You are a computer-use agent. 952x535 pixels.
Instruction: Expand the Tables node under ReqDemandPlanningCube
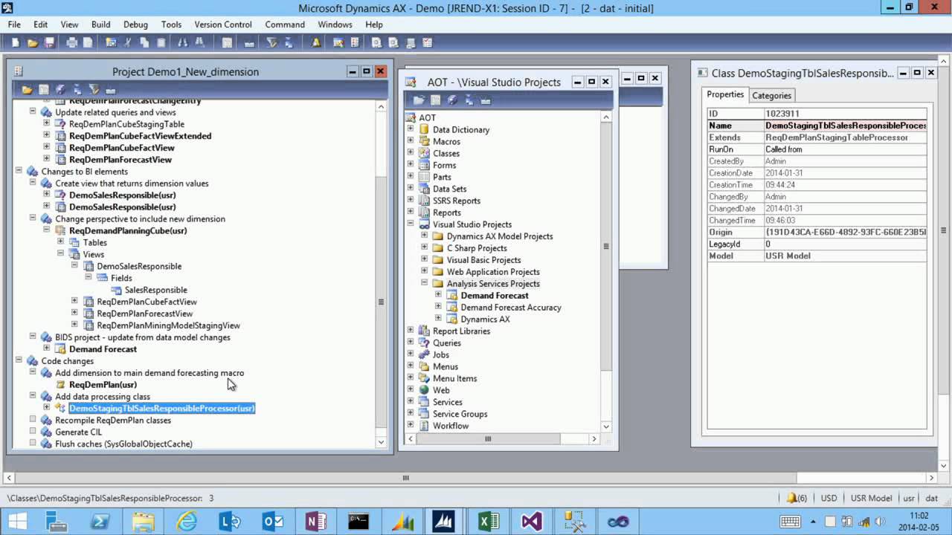tap(60, 242)
